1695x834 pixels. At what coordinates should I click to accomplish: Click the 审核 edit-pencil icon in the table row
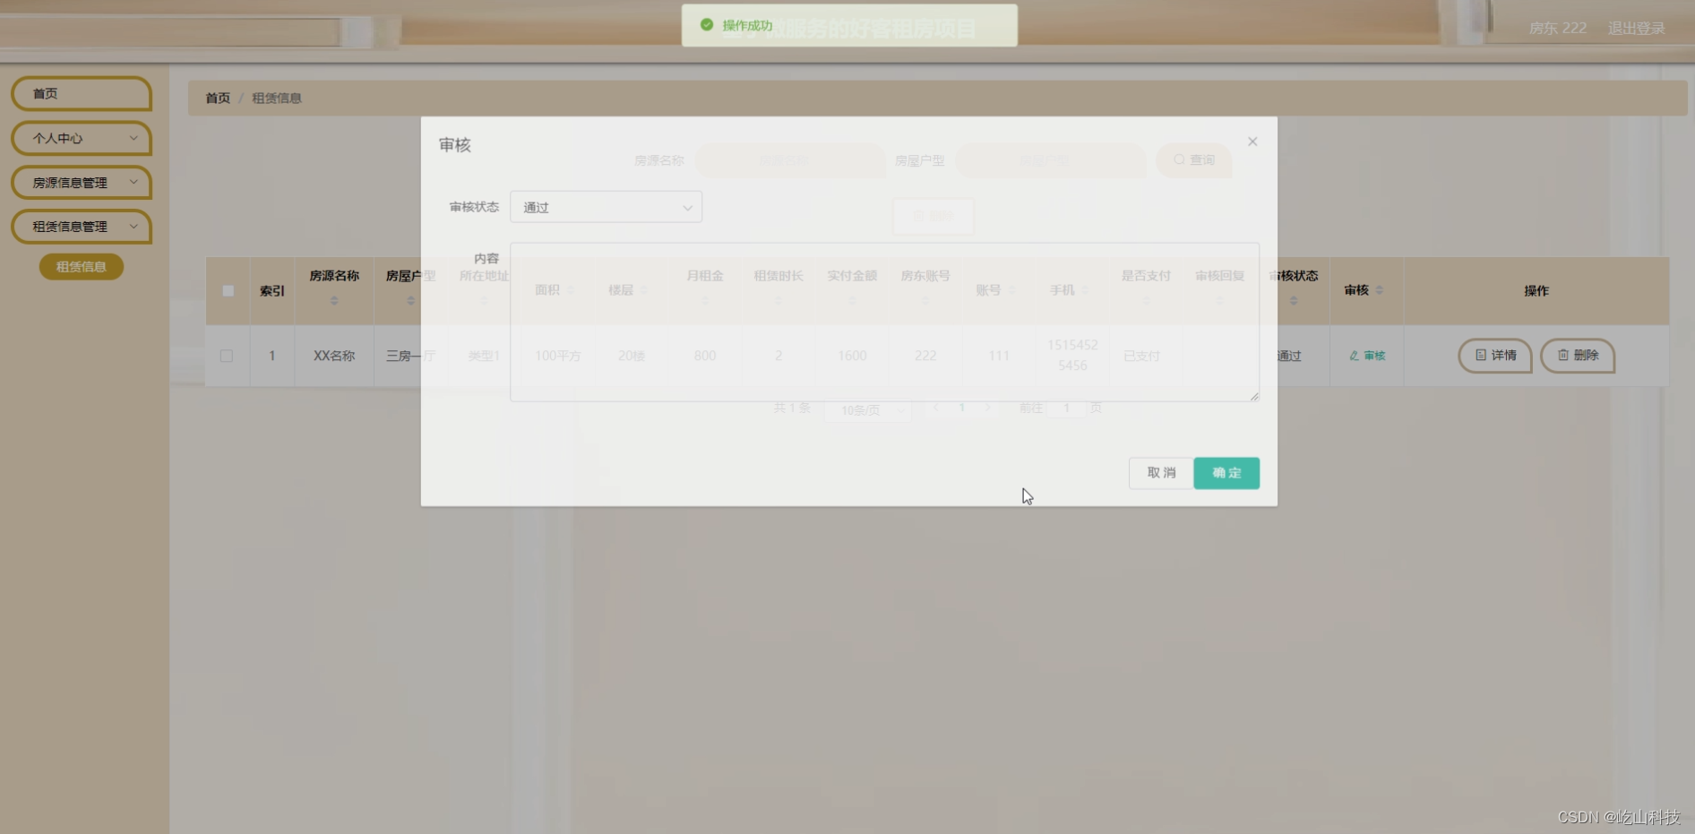click(1355, 356)
